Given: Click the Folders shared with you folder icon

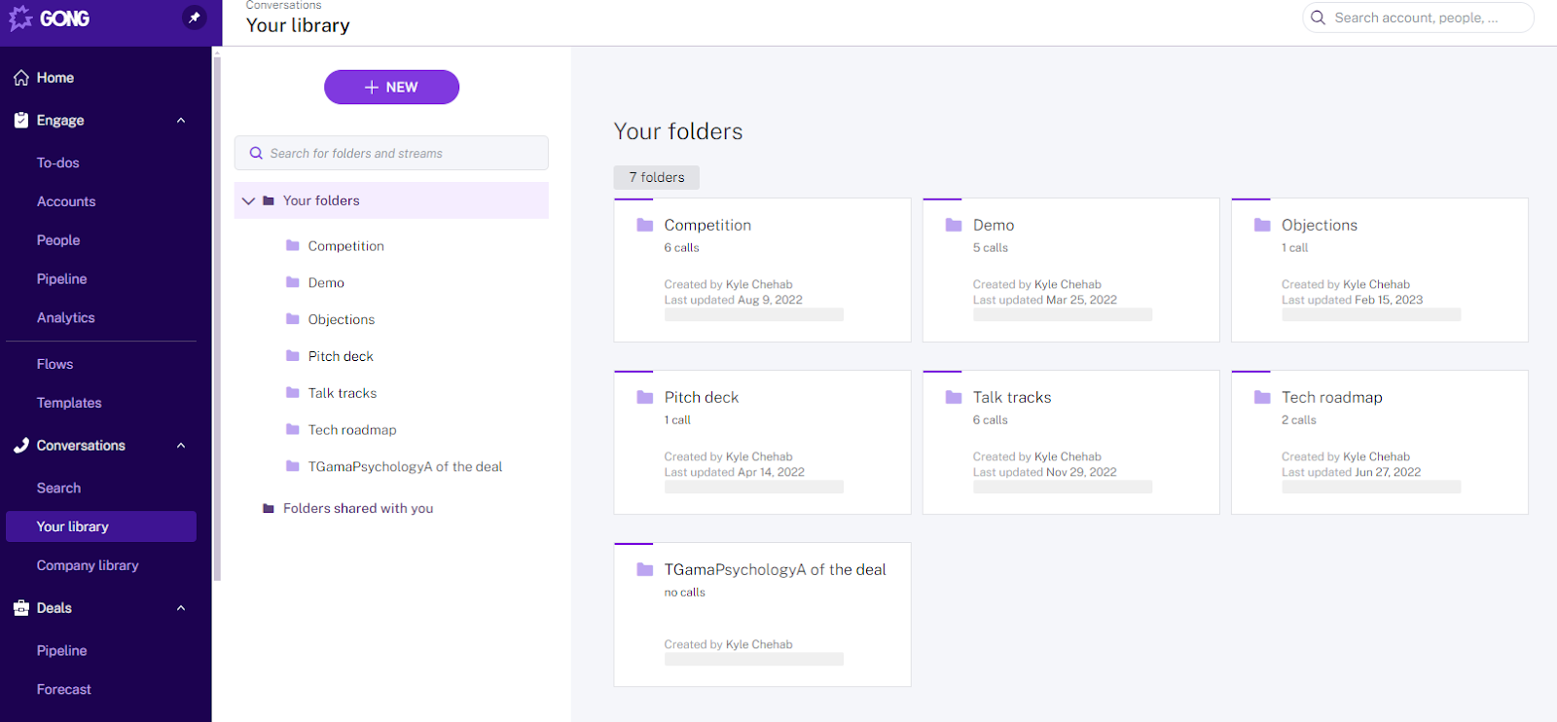Looking at the screenshot, I should (269, 509).
